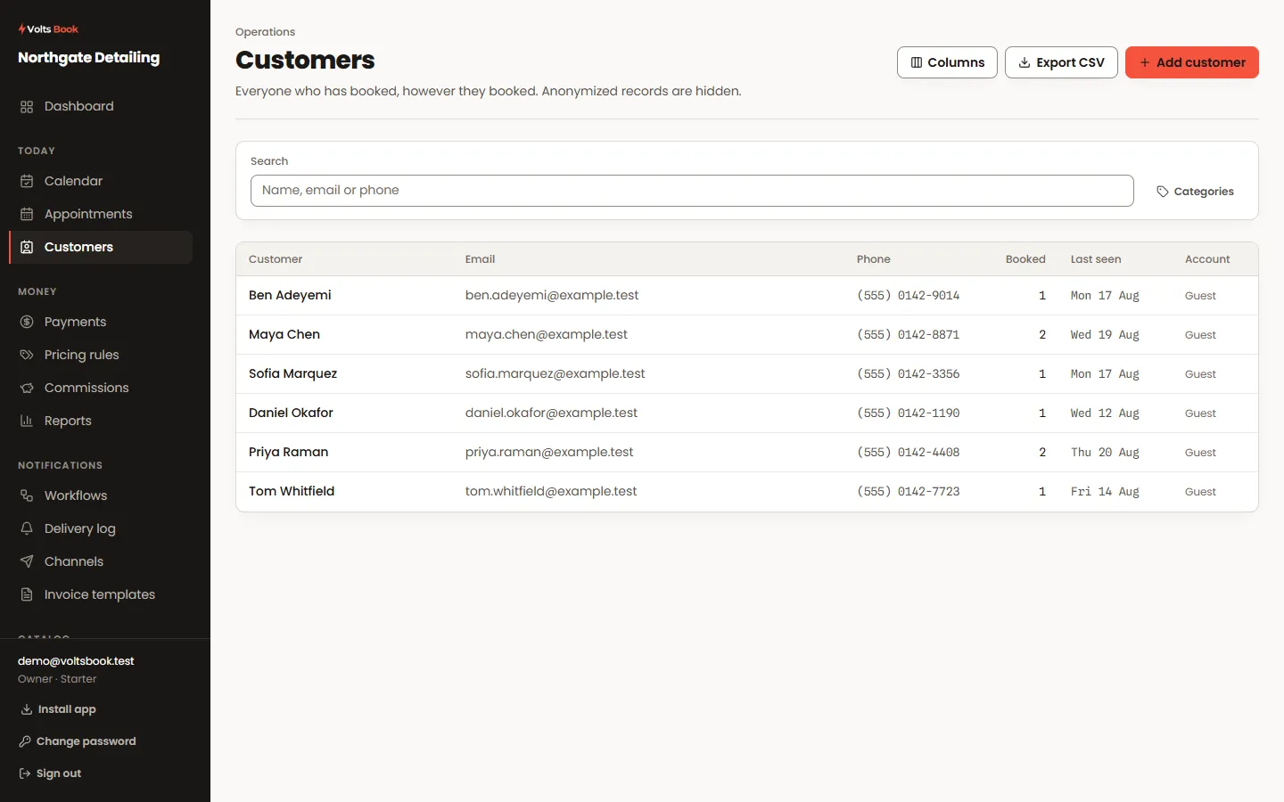Open Invoice templates

pyautogui.click(x=101, y=594)
